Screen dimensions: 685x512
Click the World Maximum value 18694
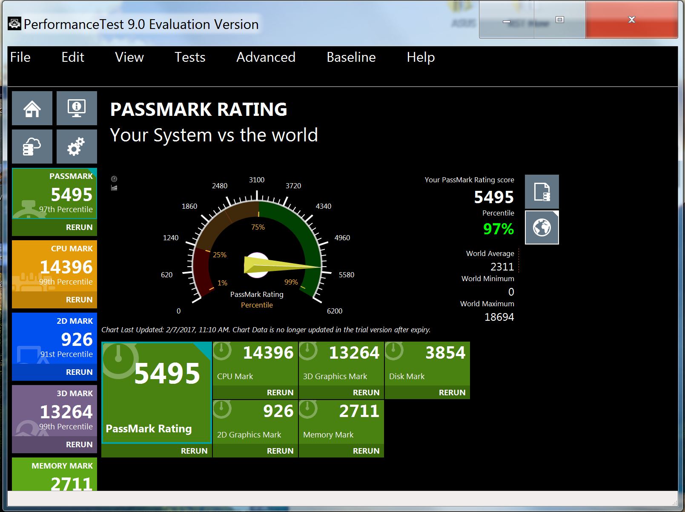point(499,317)
